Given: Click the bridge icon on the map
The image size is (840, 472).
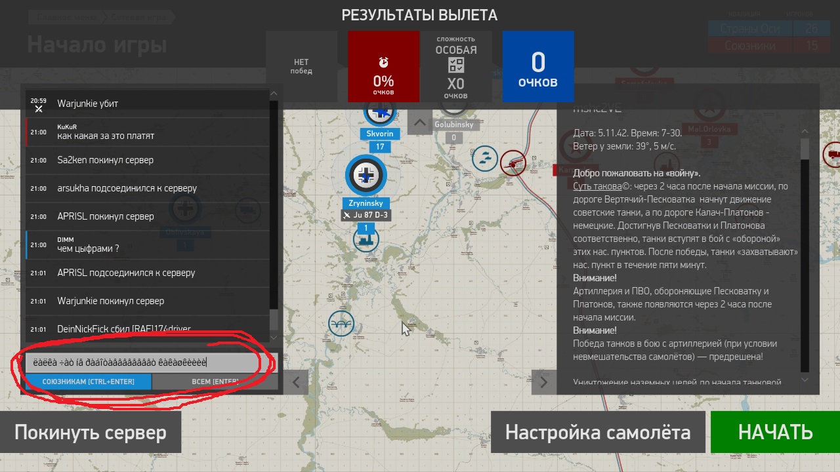Looking at the screenshot, I should 341,323.
